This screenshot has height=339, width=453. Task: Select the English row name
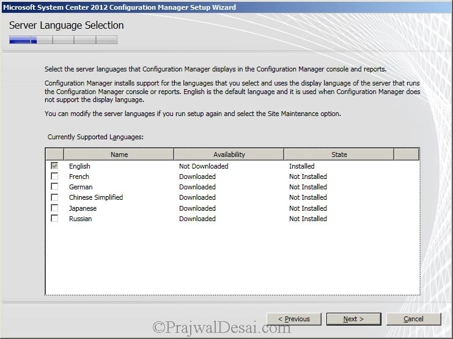point(79,166)
